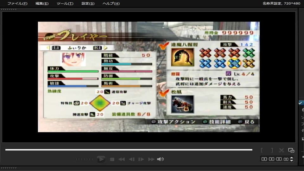
Task: Set mark-in with left bracket icon
Action: click(262, 150)
